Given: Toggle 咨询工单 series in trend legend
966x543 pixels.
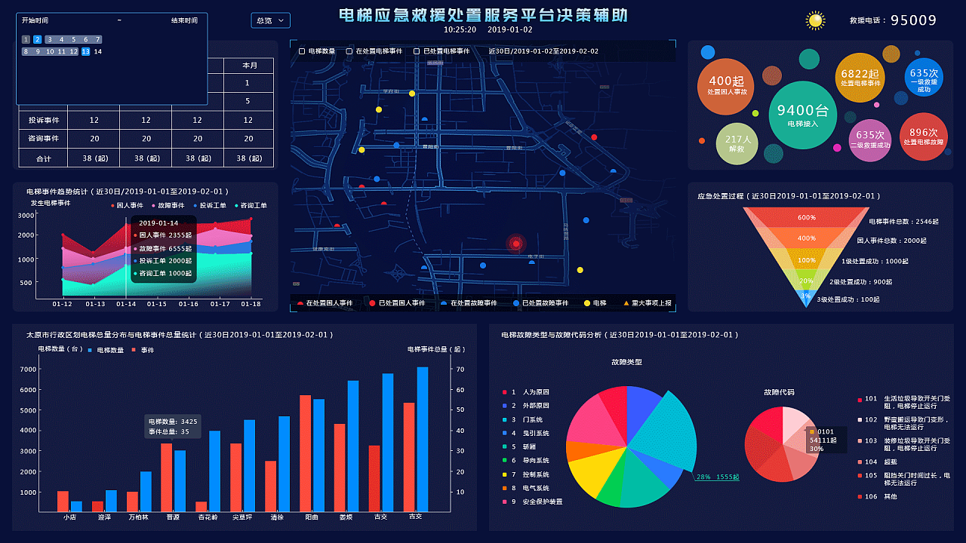Looking at the screenshot, I should (x=252, y=205).
